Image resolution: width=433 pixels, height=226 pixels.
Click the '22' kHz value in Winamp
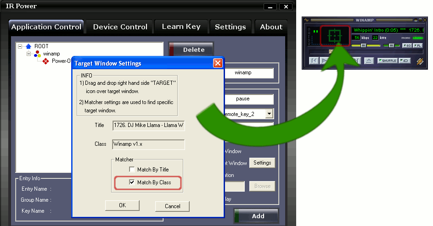tap(375, 38)
